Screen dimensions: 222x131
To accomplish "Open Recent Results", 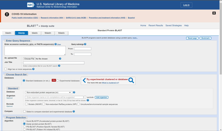I will (x=156, y=25).
